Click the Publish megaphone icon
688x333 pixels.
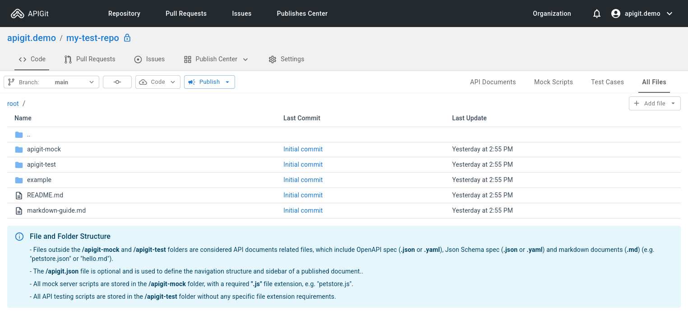(x=192, y=82)
